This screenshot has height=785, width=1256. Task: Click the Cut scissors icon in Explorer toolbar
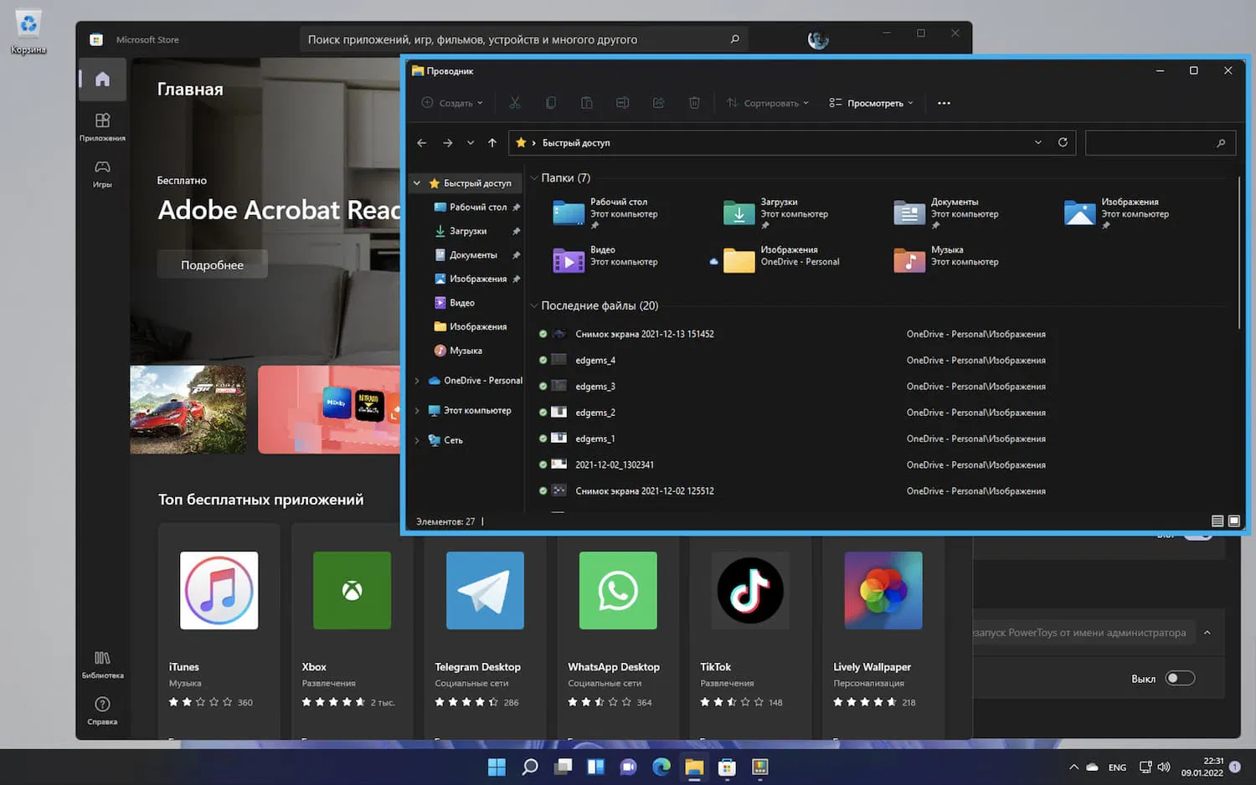515,103
